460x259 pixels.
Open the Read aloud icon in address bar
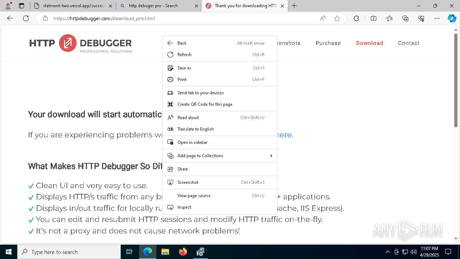[x=323, y=18]
